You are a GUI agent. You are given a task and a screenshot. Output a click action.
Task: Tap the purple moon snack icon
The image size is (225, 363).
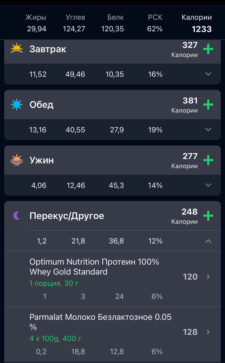click(17, 216)
